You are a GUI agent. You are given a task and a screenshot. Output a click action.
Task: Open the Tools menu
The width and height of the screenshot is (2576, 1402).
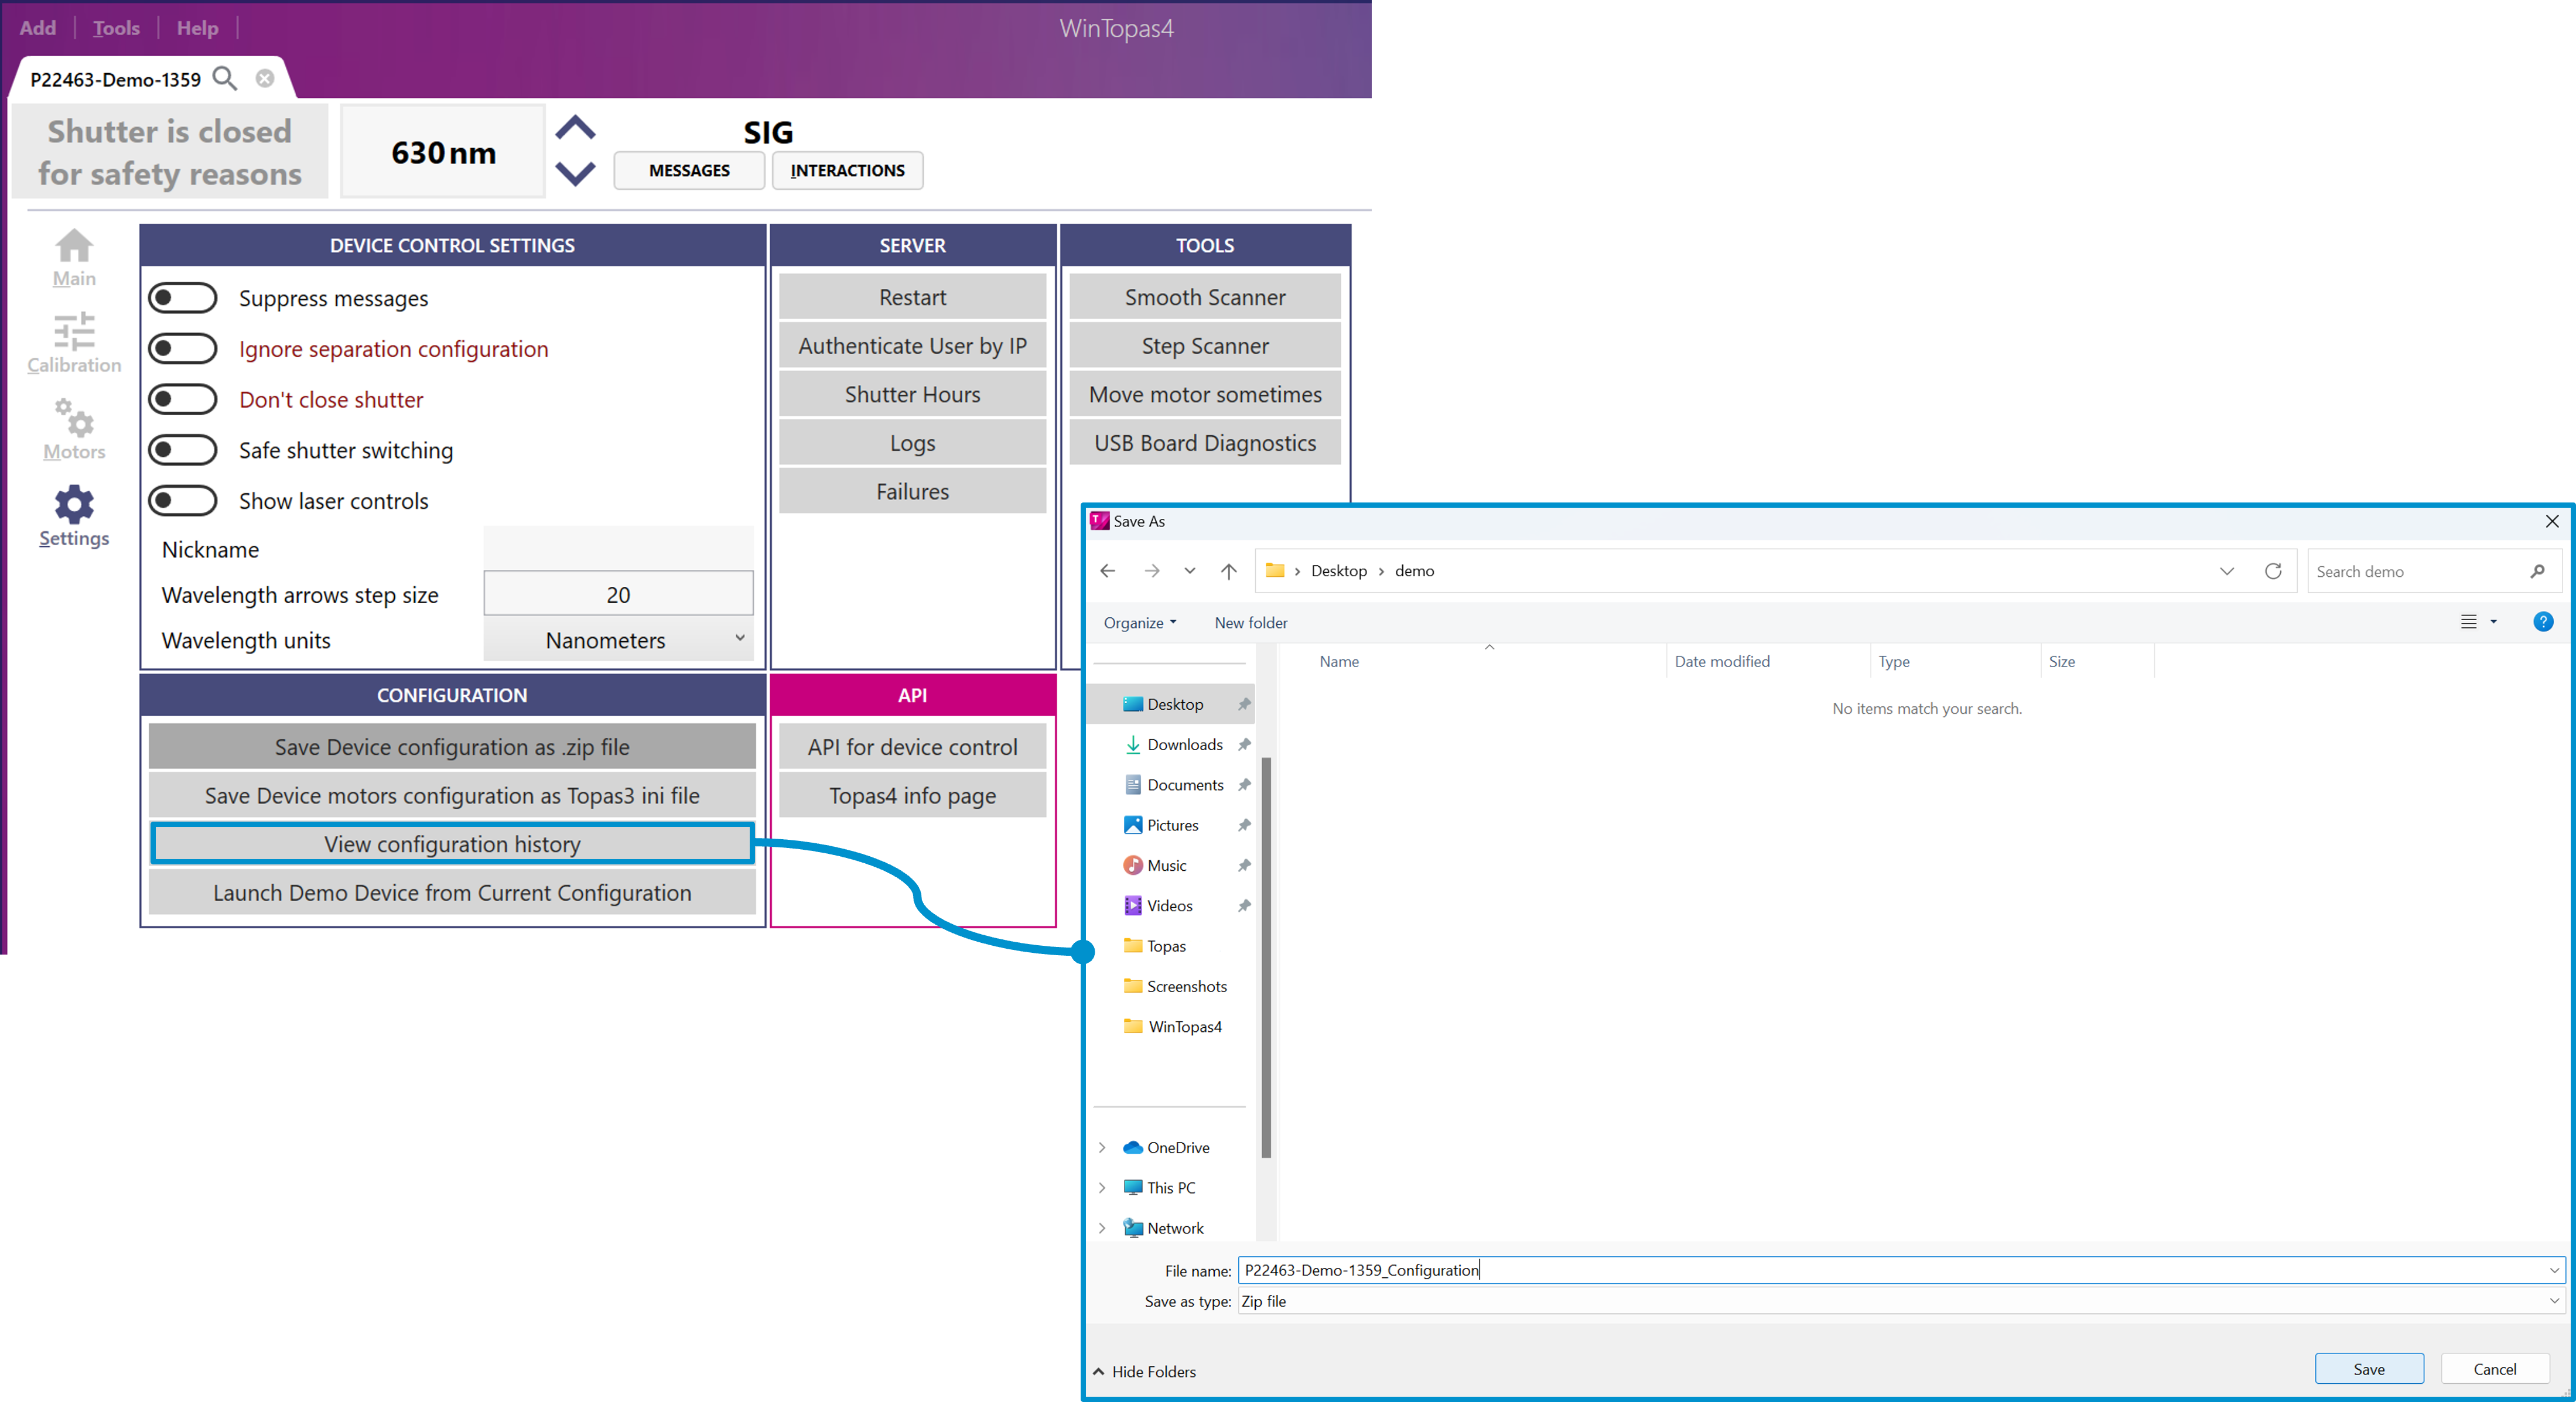(116, 28)
